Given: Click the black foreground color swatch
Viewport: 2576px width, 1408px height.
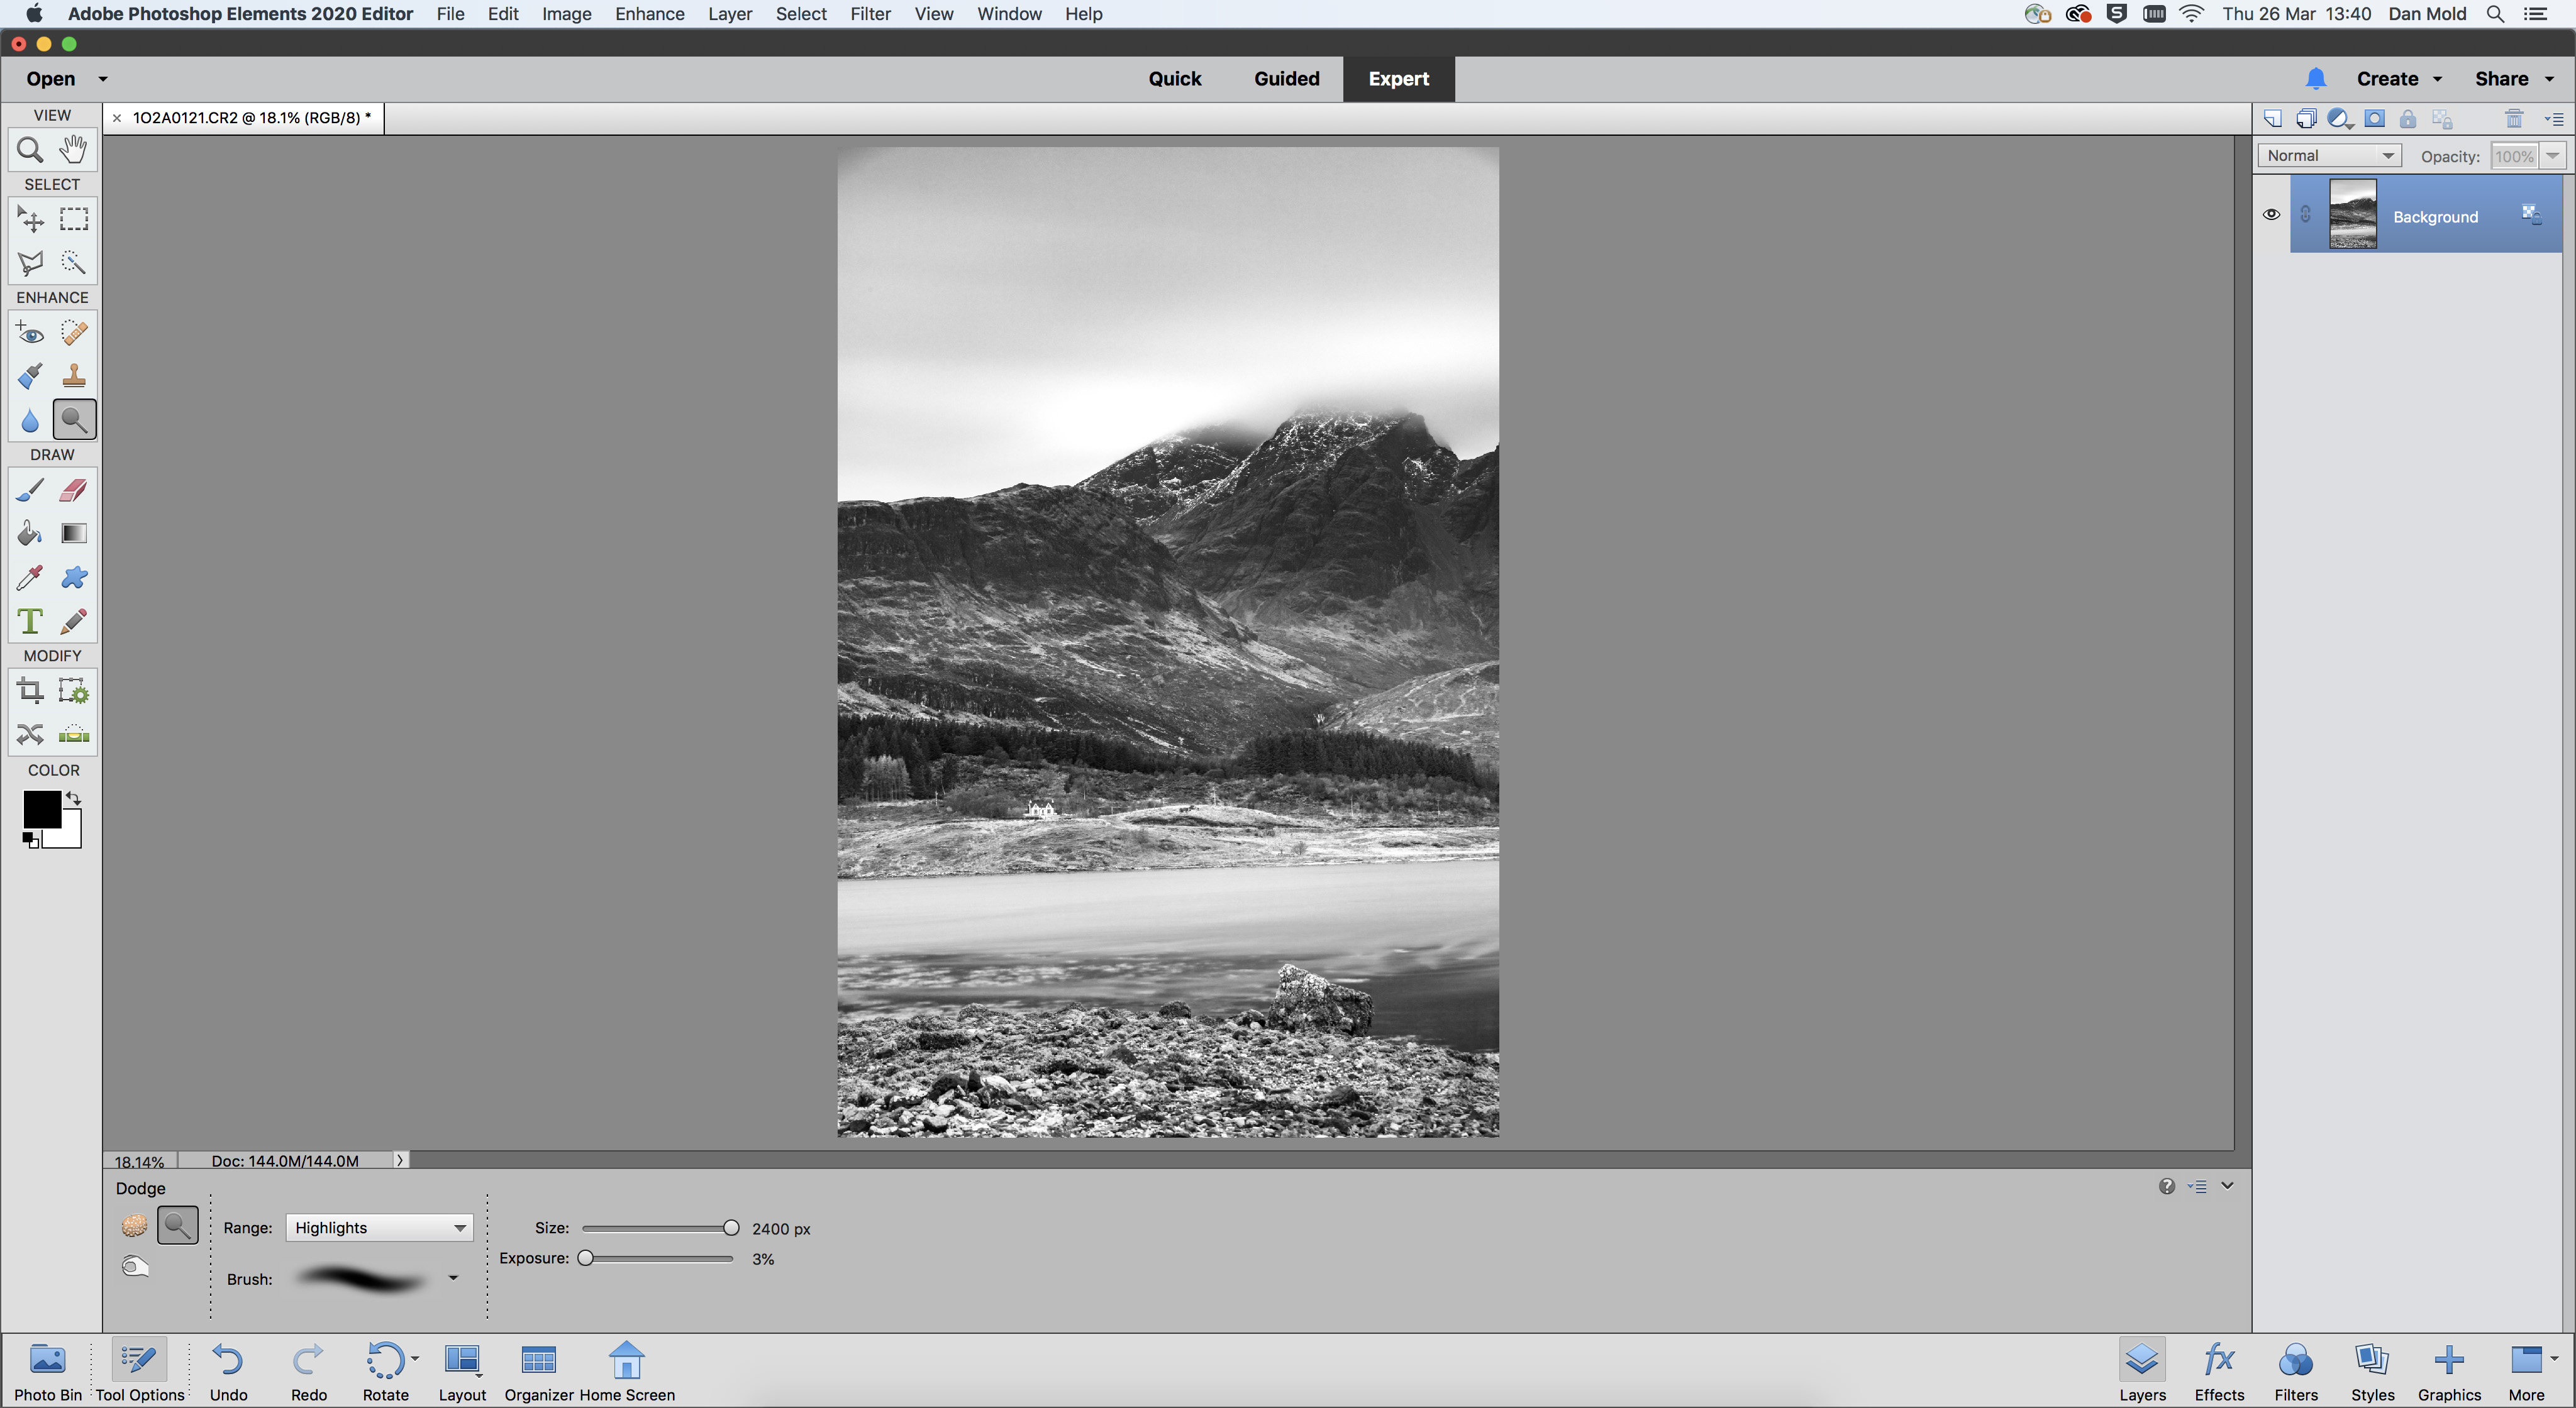Looking at the screenshot, I should [41, 810].
